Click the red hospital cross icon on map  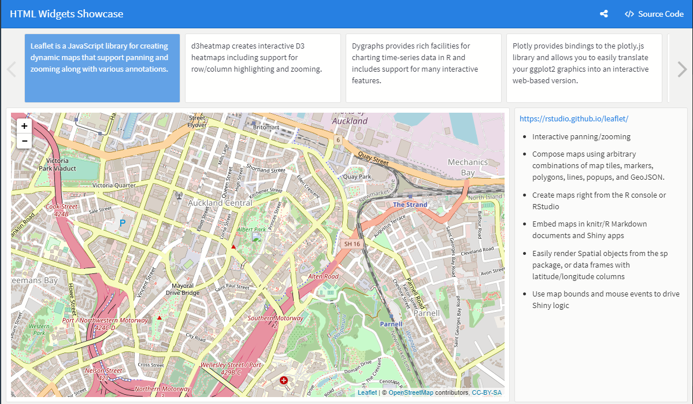[x=284, y=380]
